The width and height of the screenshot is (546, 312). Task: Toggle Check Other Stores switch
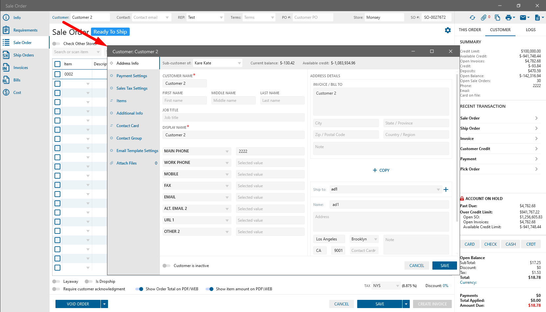point(56,44)
